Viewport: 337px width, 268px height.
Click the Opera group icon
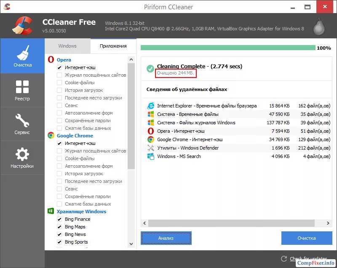(x=51, y=59)
